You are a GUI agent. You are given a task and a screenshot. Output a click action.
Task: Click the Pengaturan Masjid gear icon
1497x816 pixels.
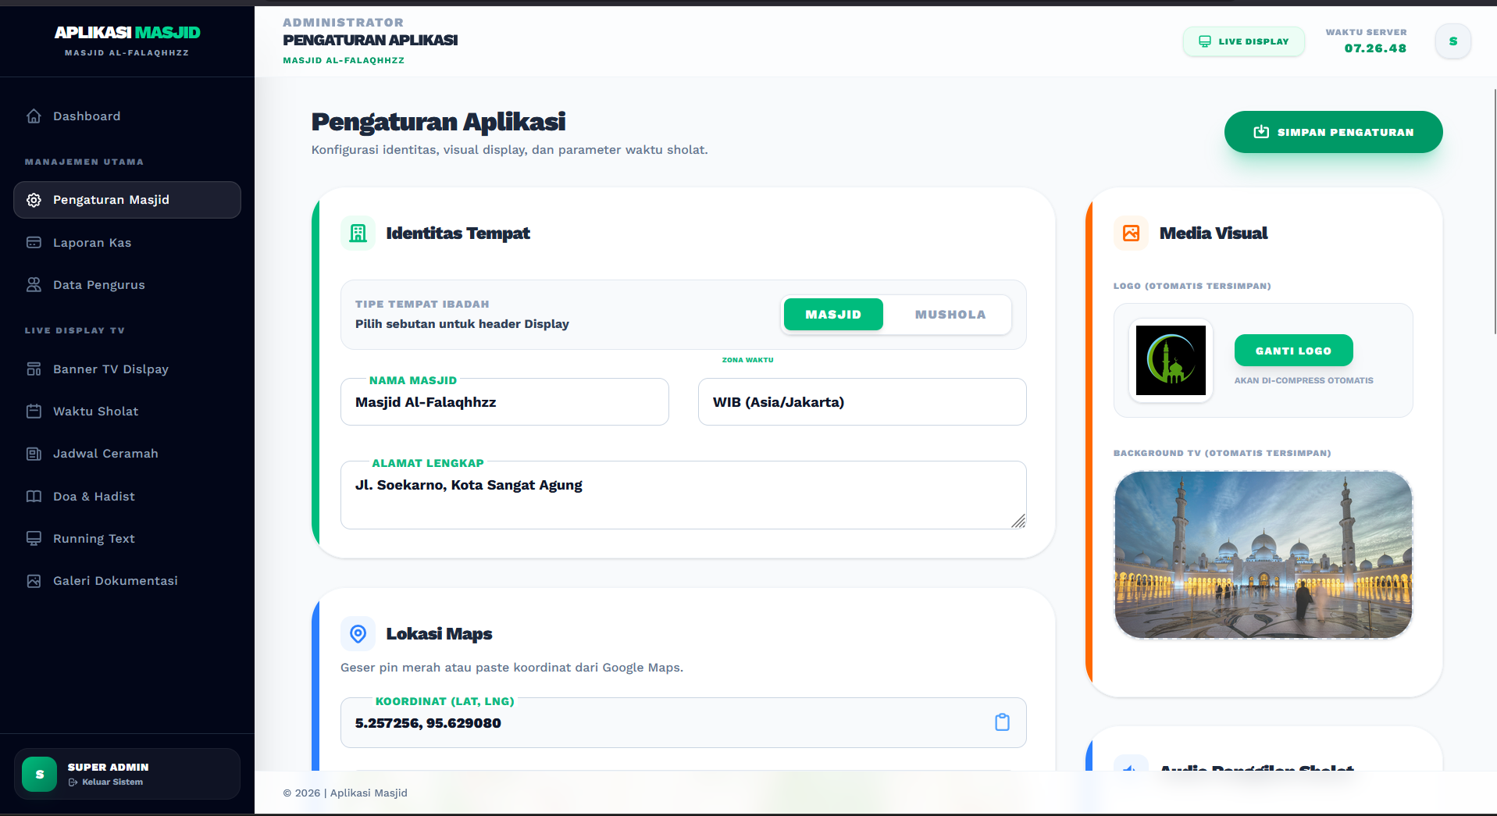pyautogui.click(x=34, y=200)
